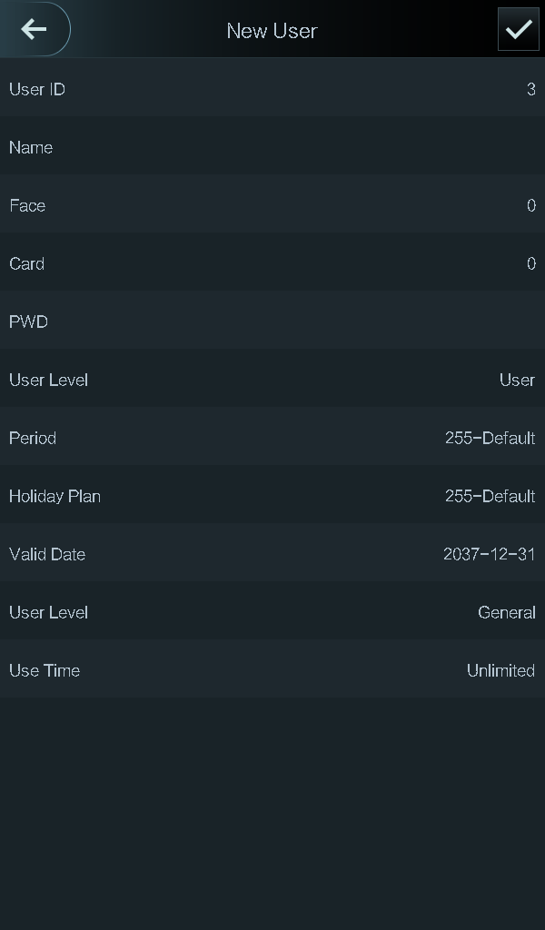
Task: Go back using the arrow icon
Action: pyautogui.click(x=35, y=30)
